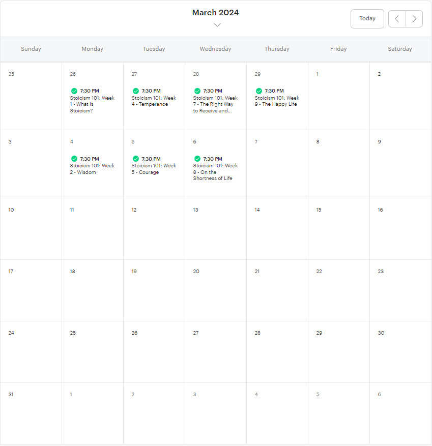Click green checkmark on Week 2 Wisdom
The height and width of the screenshot is (446, 432).
pos(74,159)
